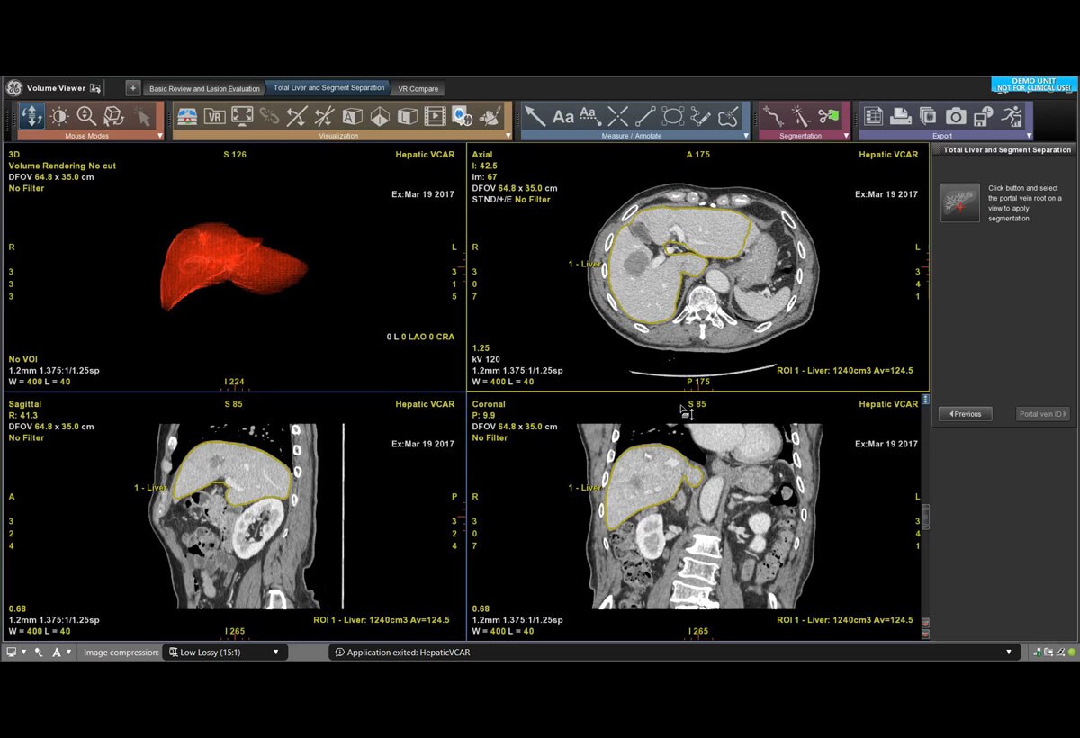This screenshot has height=738, width=1080.
Task: Click the exit running-man icon
Action: 1012,116
